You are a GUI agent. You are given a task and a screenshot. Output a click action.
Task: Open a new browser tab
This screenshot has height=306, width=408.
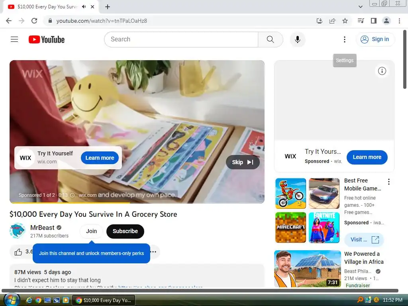[x=108, y=7]
